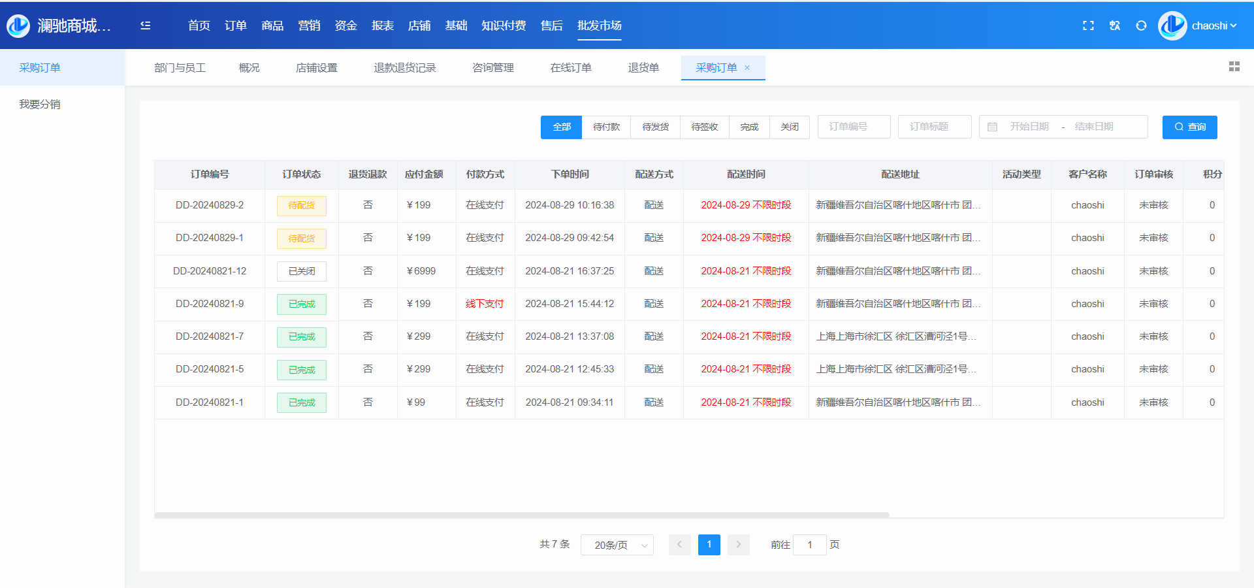Image resolution: width=1254 pixels, height=588 pixels.
Task: Open the 开始日期 date picker
Action: tap(1029, 127)
